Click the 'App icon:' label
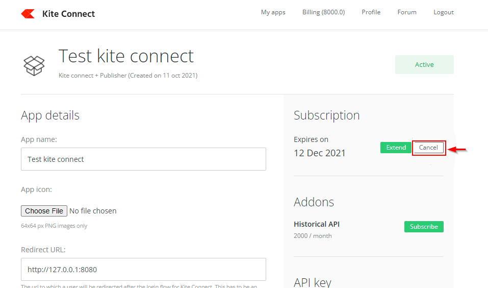Screen dimensions: 488x288 click(x=36, y=189)
